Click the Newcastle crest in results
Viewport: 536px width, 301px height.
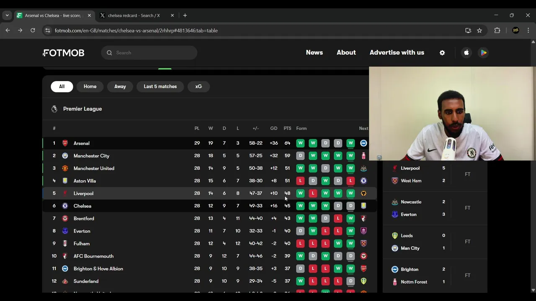click(x=394, y=202)
